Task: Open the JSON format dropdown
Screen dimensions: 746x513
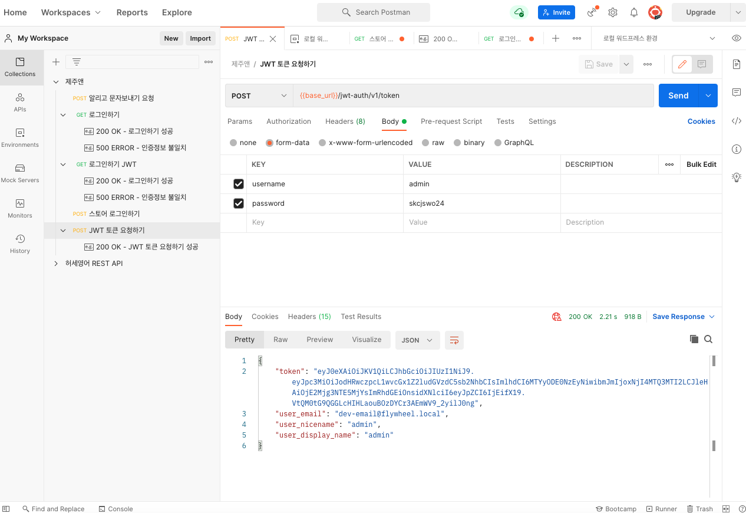Action: (x=417, y=340)
